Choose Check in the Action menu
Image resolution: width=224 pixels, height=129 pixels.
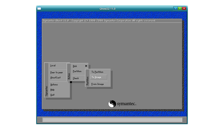[x=76, y=78]
